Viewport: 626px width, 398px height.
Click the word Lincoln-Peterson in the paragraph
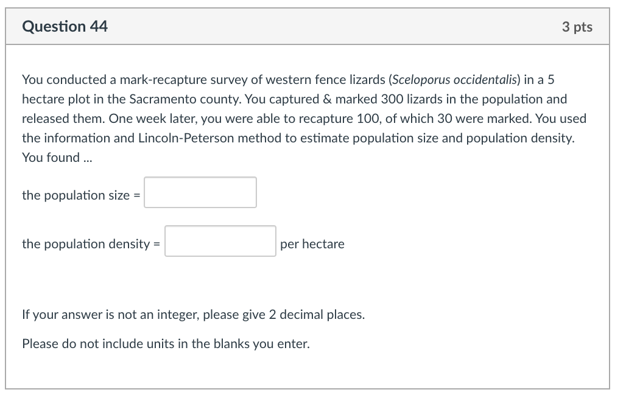(x=186, y=138)
